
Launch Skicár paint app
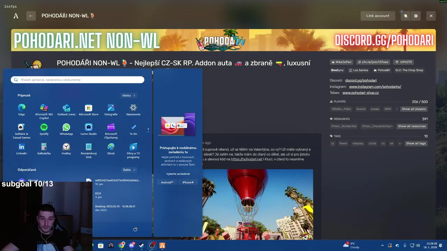111,149
